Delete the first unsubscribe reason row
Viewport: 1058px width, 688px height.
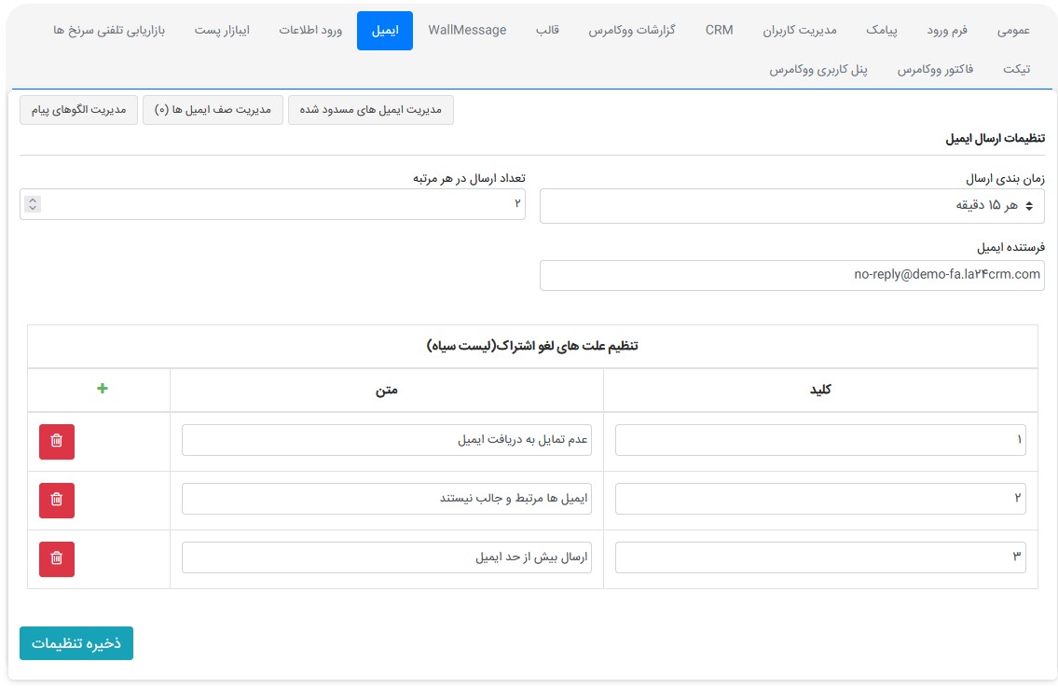(57, 441)
